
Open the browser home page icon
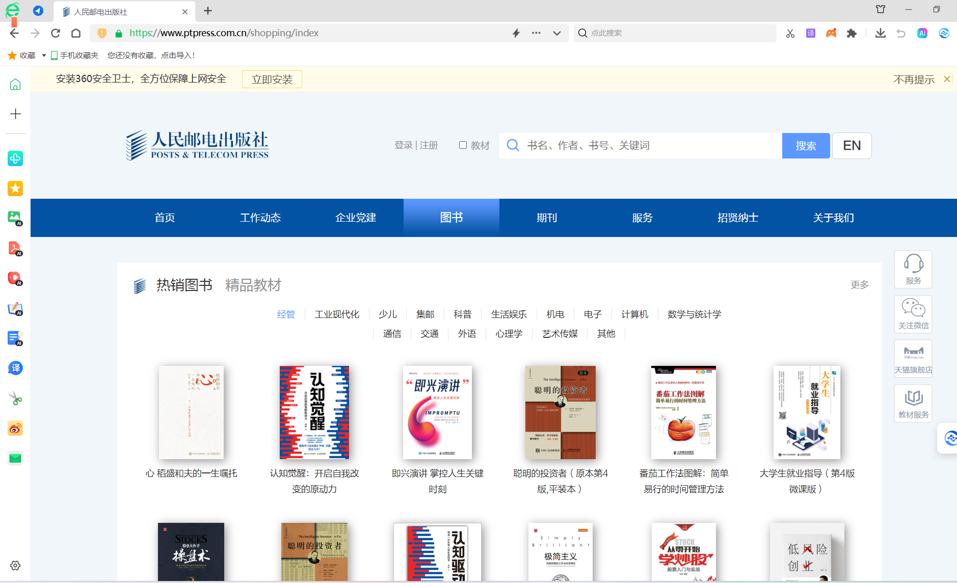(76, 33)
